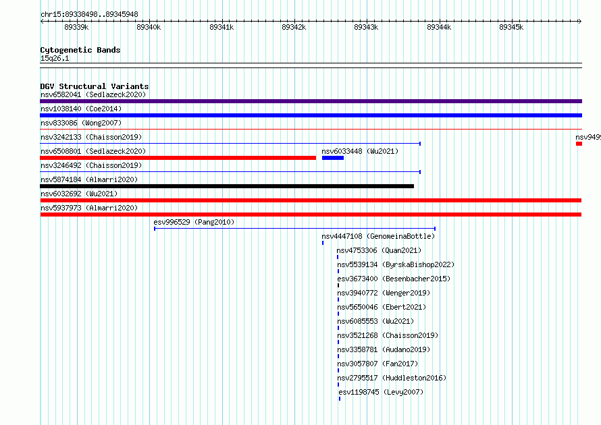Screen dimensions: 601x425
Task: Select the nsv3246492 (Chaisson2019) label
Action: click(x=91, y=165)
